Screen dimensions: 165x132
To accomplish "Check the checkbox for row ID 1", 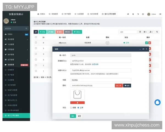I will pos(36,71).
